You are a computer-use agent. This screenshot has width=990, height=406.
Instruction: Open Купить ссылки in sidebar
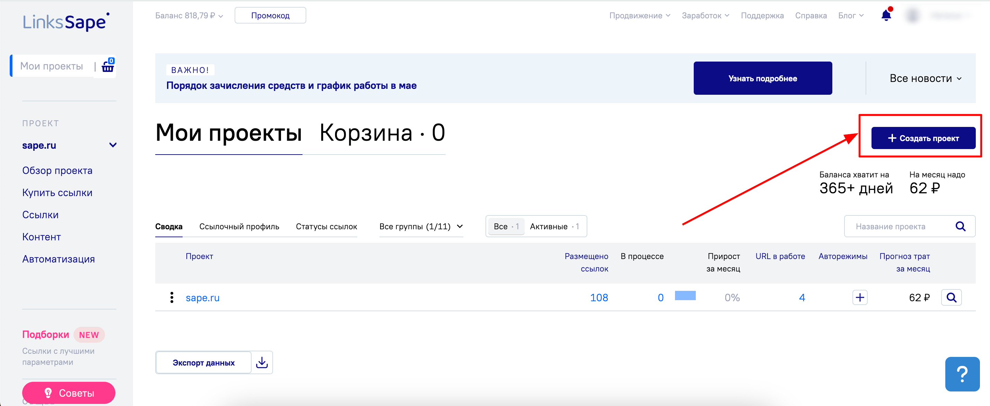(x=57, y=193)
